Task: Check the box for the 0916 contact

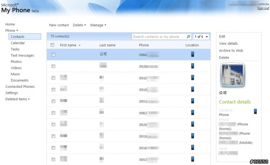Action: click(x=54, y=148)
